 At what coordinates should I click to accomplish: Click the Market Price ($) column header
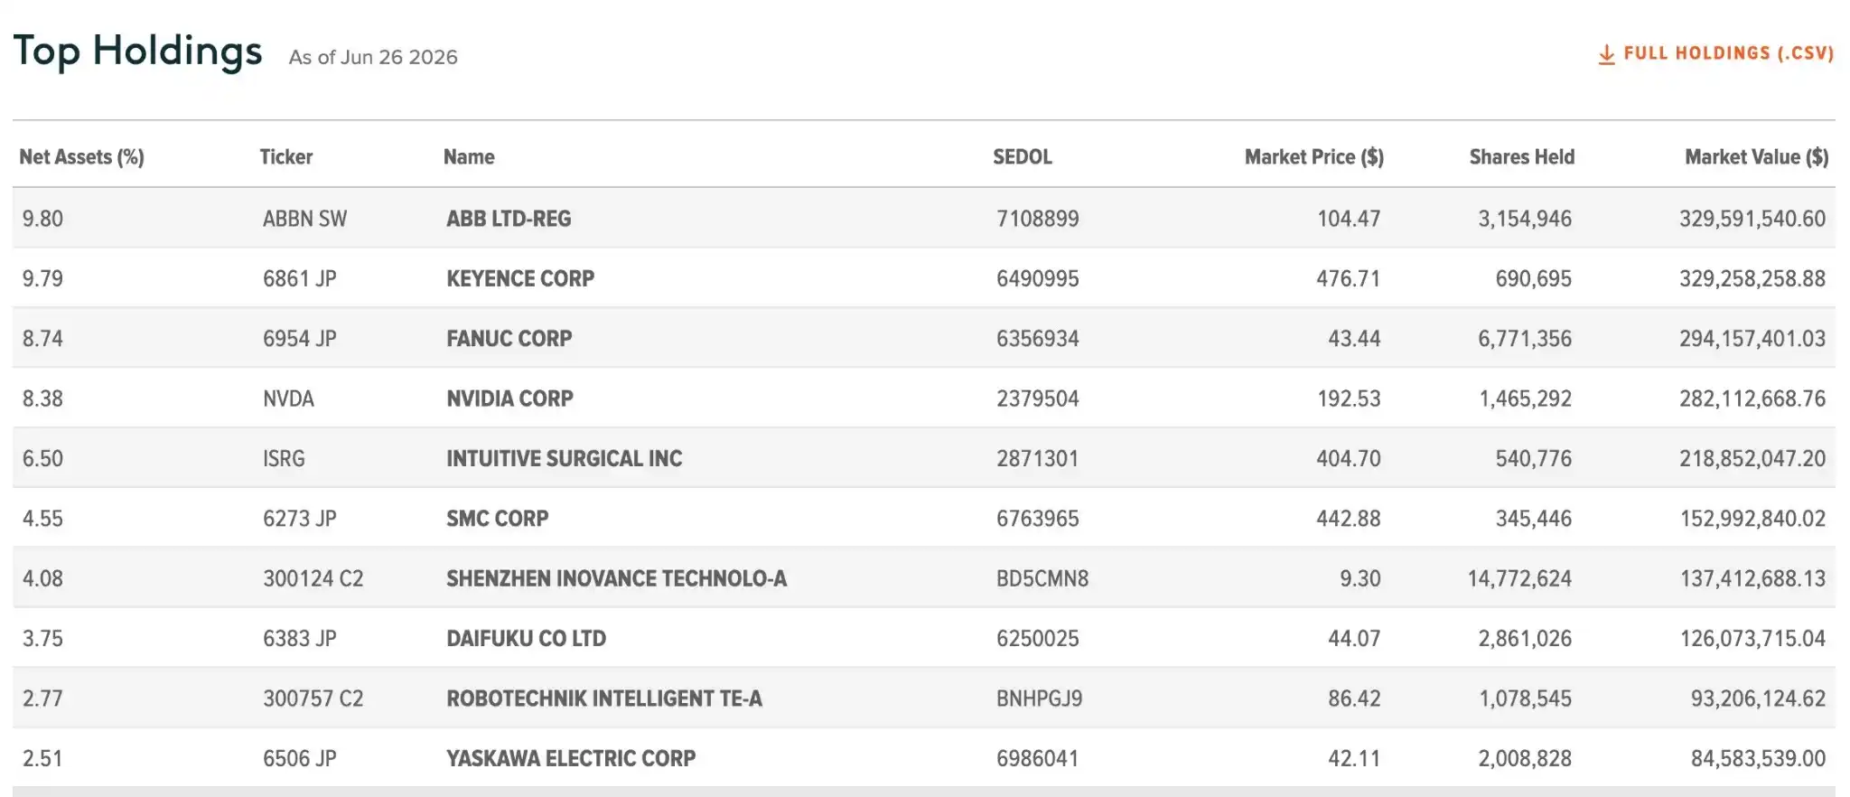click(1314, 157)
